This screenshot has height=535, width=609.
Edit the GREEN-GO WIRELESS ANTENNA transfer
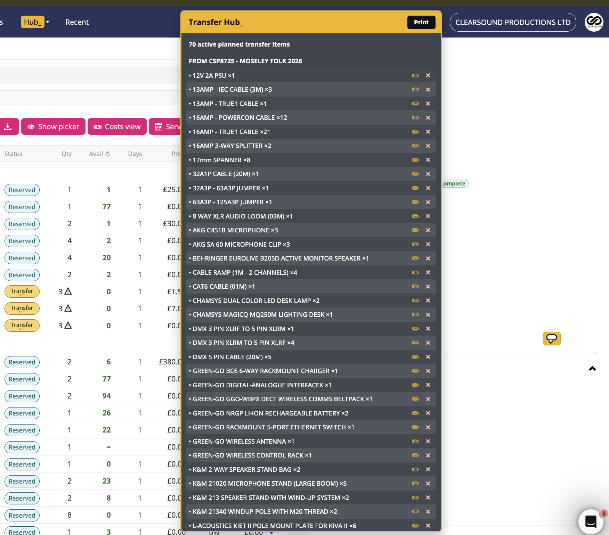(415, 441)
